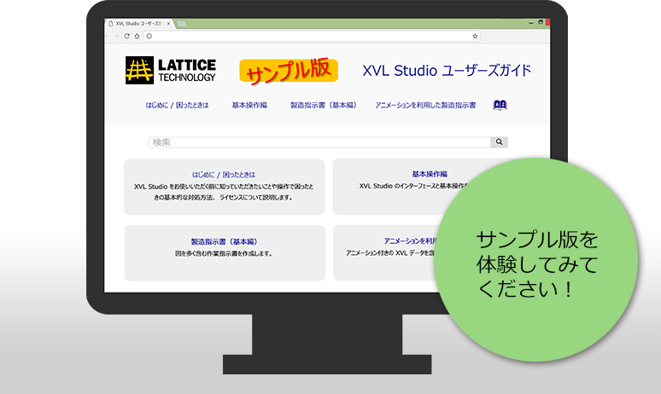Click the 検索 search input field

pos(319,142)
